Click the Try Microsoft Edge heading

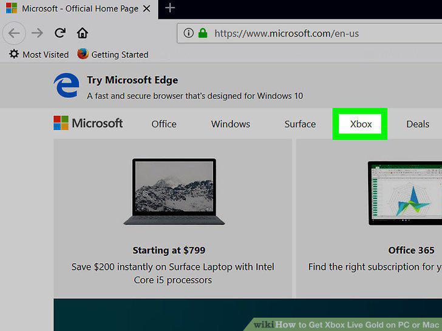point(132,80)
